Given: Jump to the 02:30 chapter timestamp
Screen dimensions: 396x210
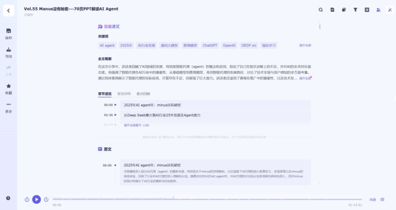Looking at the screenshot, I should pyautogui.click(x=108, y=115).
